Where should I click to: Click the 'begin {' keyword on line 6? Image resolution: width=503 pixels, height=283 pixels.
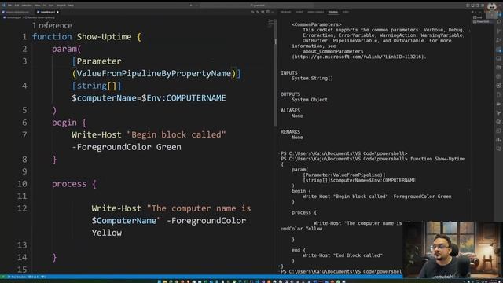click(69, 123)
